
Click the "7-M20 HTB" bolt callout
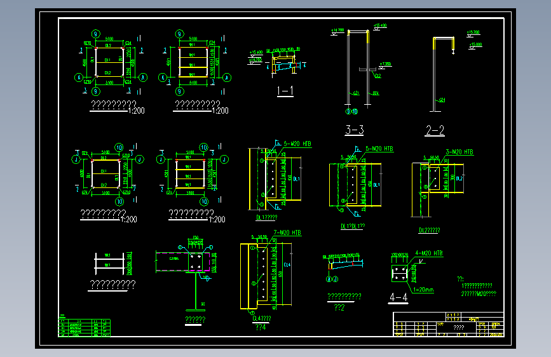click(287, 232)
